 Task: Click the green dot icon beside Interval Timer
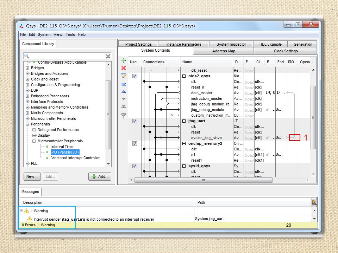click(x=47, y=147)
